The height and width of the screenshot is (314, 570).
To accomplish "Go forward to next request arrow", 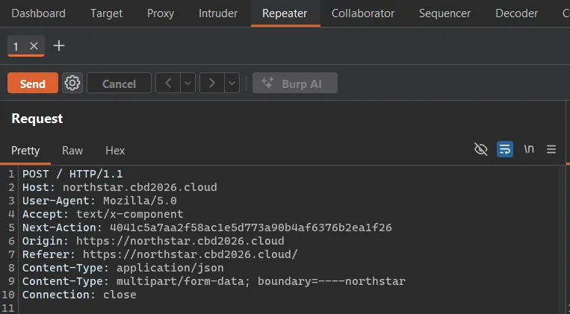I will click(212, 83).
